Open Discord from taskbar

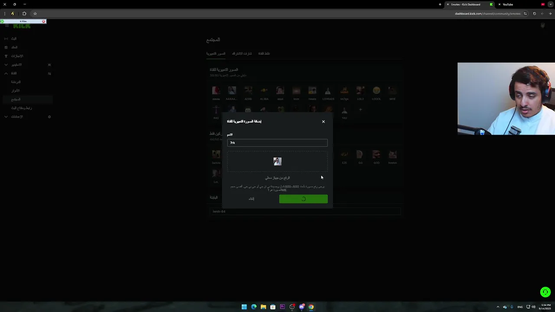point(301,307)
